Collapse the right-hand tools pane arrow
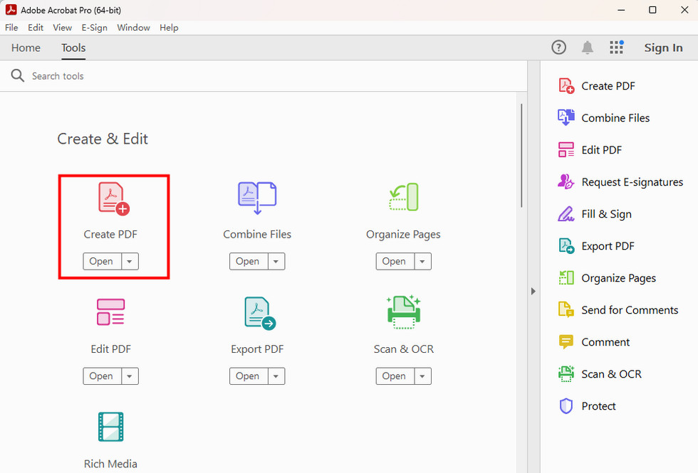 [x=533, y=291]
